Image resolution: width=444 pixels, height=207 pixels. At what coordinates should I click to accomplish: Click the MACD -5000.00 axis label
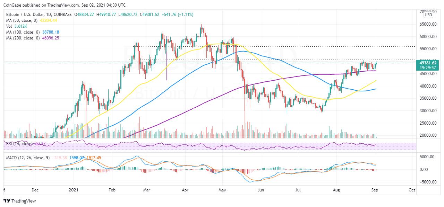[428, 182]
